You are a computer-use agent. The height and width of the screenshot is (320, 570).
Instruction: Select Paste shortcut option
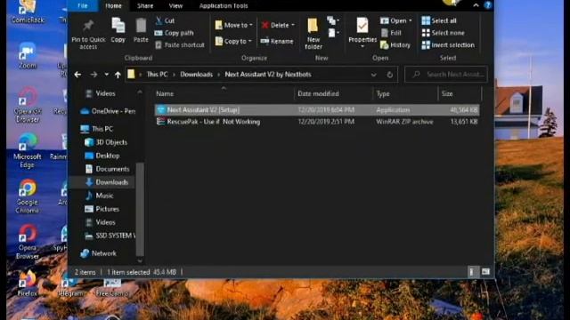coord(180,45)
